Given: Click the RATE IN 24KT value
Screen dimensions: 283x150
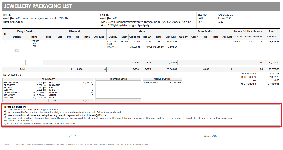Looking at the screenshot, I should (x=175, y=83).
